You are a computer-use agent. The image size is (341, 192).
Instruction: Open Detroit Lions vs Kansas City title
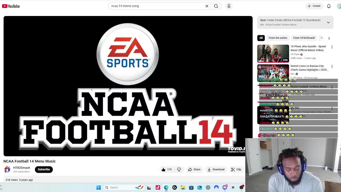[309, 68]
